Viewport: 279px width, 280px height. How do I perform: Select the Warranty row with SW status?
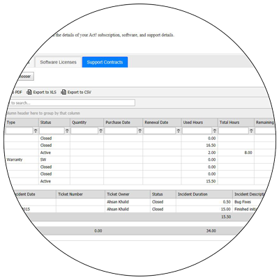click(139, 160)
